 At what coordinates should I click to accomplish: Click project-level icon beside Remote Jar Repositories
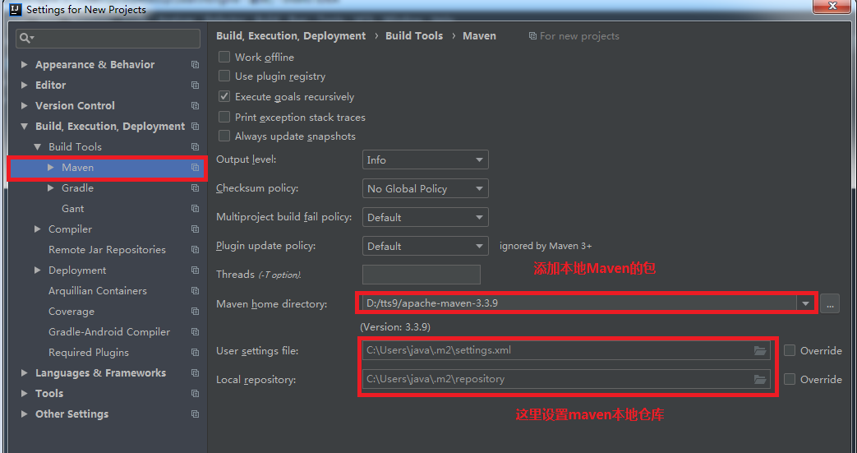[195, 249]
